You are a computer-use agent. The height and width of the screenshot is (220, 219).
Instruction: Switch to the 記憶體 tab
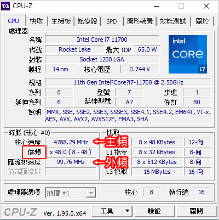(87, 21)
